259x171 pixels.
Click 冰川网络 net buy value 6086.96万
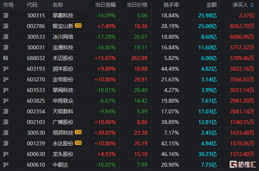coord(242,37)
